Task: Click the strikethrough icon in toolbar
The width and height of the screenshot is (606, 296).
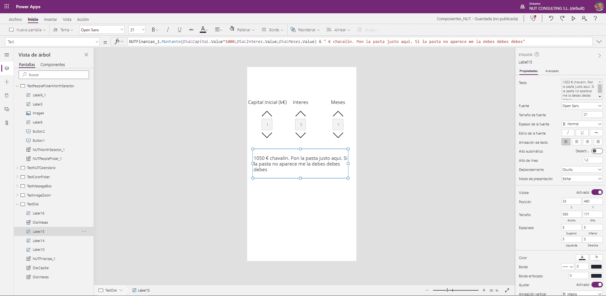Action: 191,30
